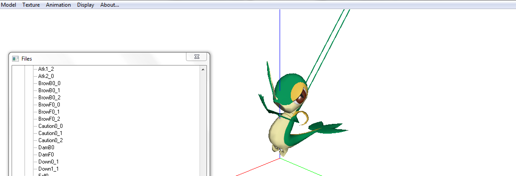Viewport: 516px width, 176px height.
Task: Select the Caution0_0 animation
Action: [50, 126]
